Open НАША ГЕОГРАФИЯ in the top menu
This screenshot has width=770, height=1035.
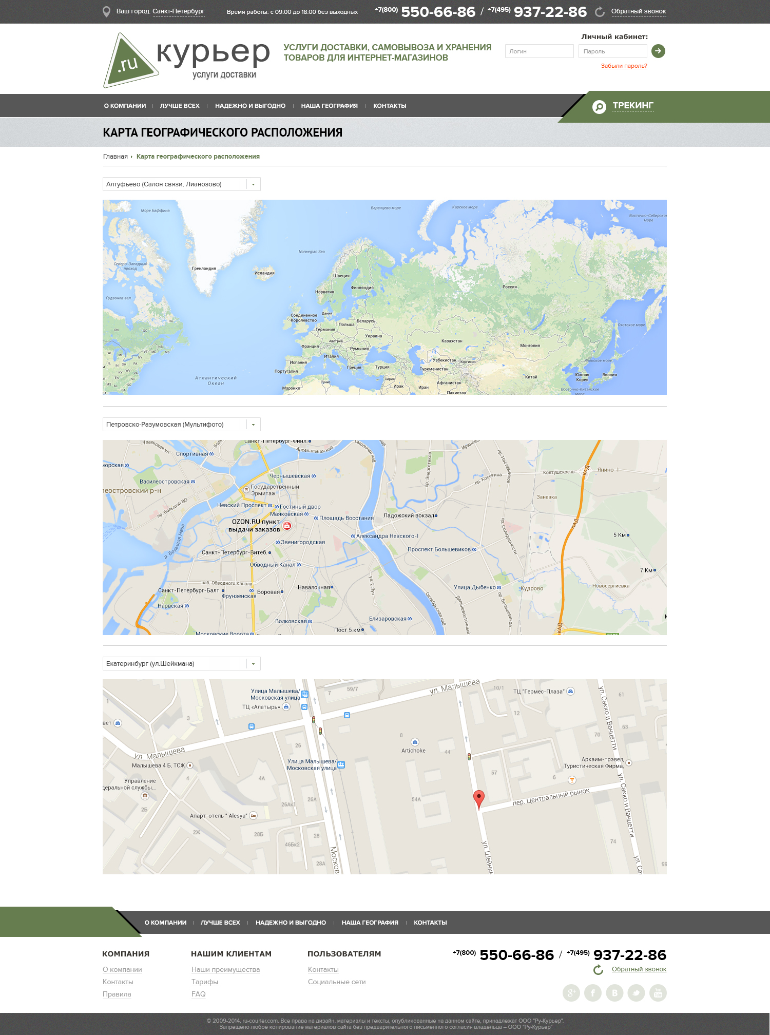tap(329, 106)
